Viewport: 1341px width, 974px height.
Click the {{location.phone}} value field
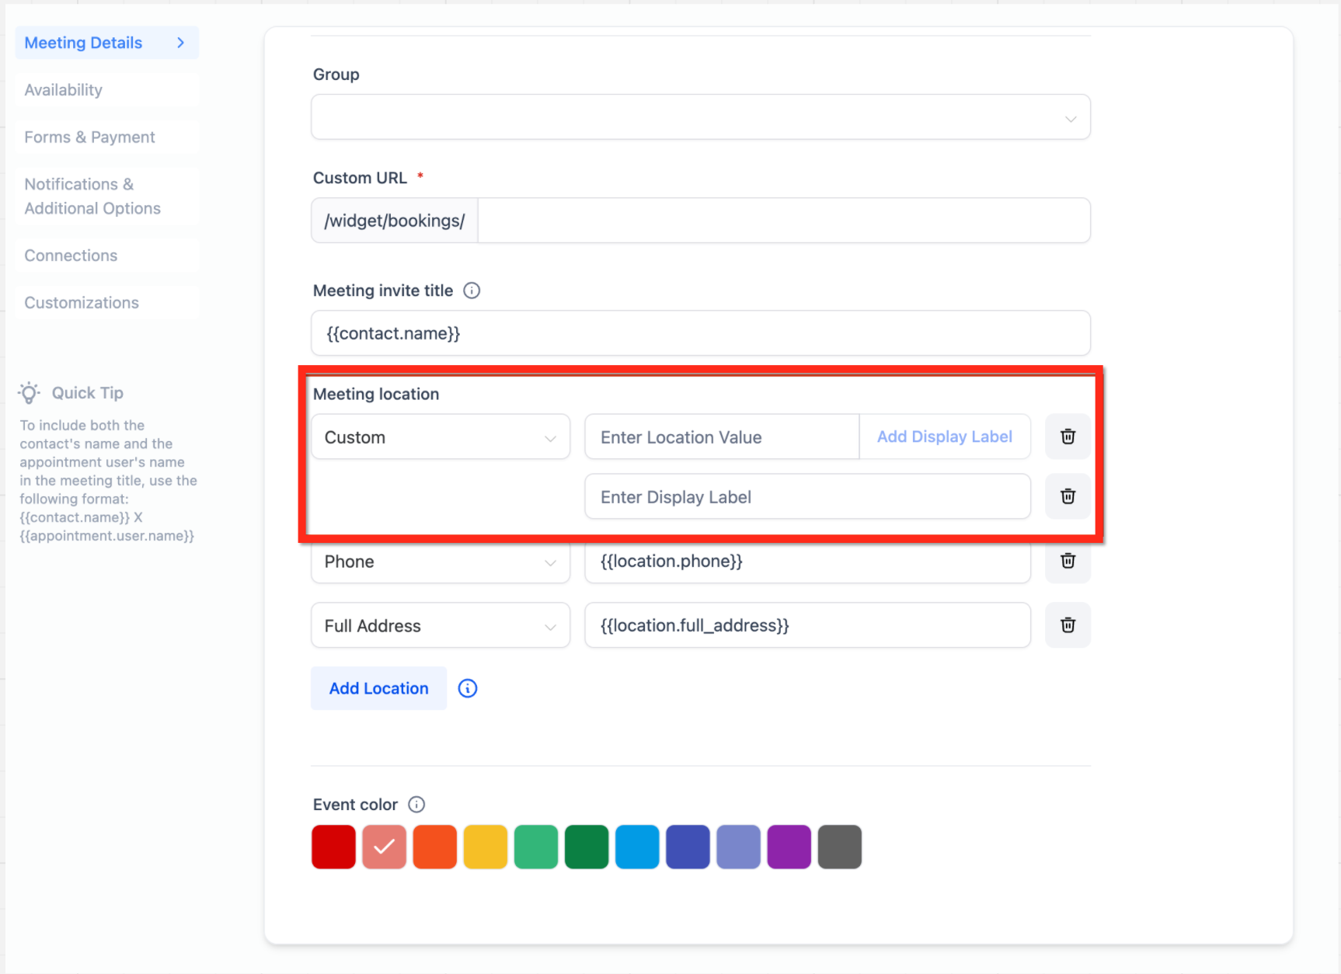pyautogui.click(x=808, y=561)
